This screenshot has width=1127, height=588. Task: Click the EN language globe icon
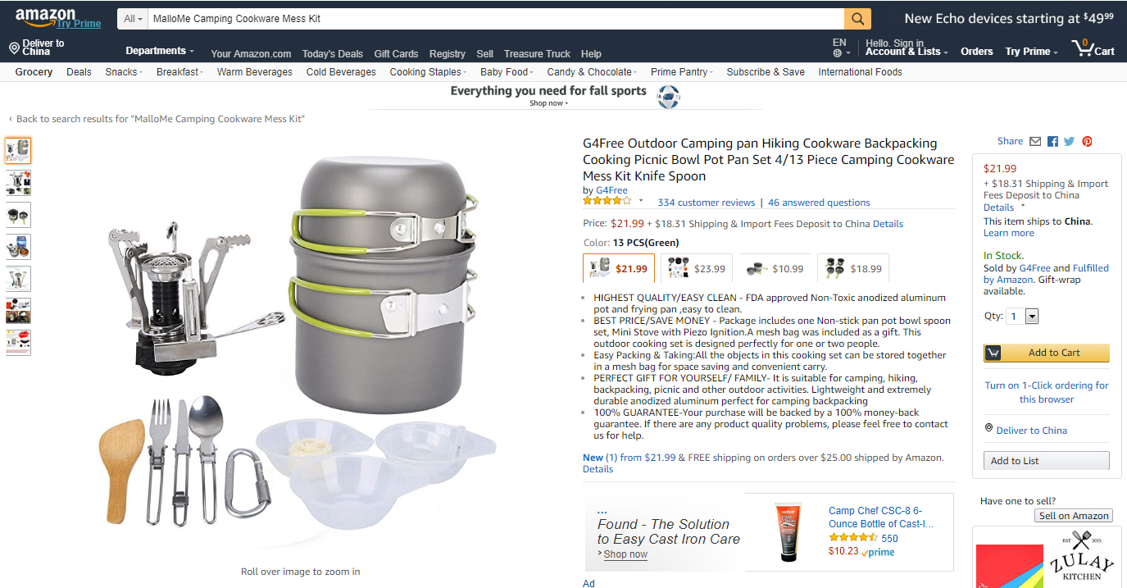[838, 52]
